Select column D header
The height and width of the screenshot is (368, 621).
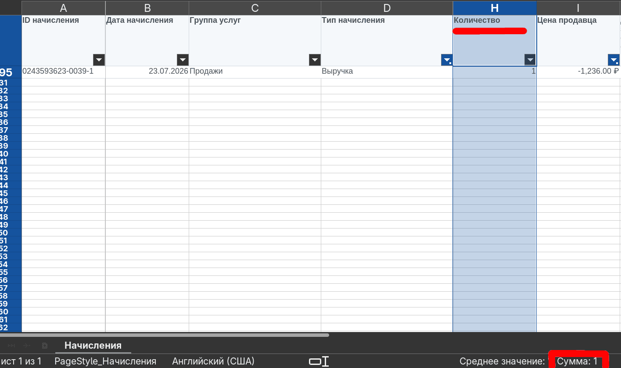pyautogui.click(x=387, y=8)
